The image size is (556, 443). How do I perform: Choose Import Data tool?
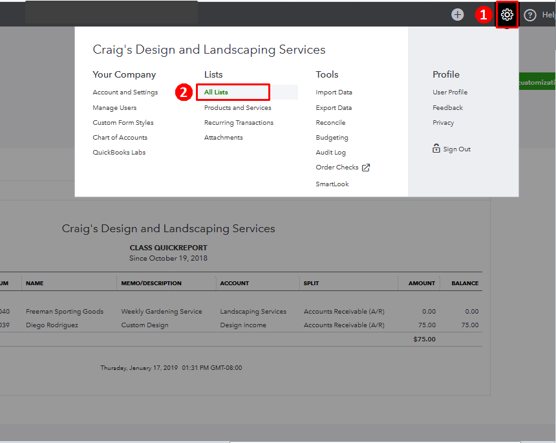334,92
